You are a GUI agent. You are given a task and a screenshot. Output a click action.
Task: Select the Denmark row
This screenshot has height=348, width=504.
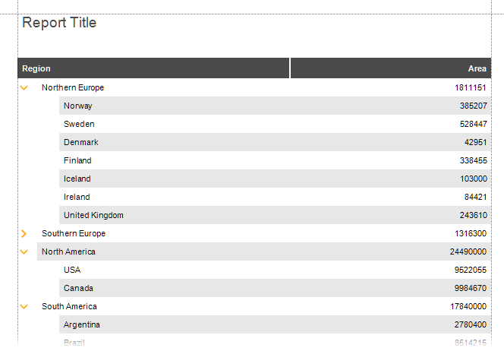(275, 142)
